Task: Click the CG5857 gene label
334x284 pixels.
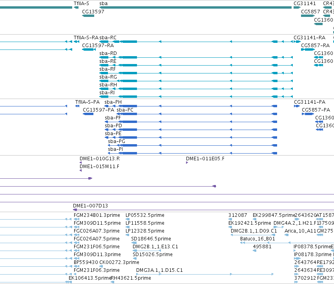Action: [x=310, y=11]
